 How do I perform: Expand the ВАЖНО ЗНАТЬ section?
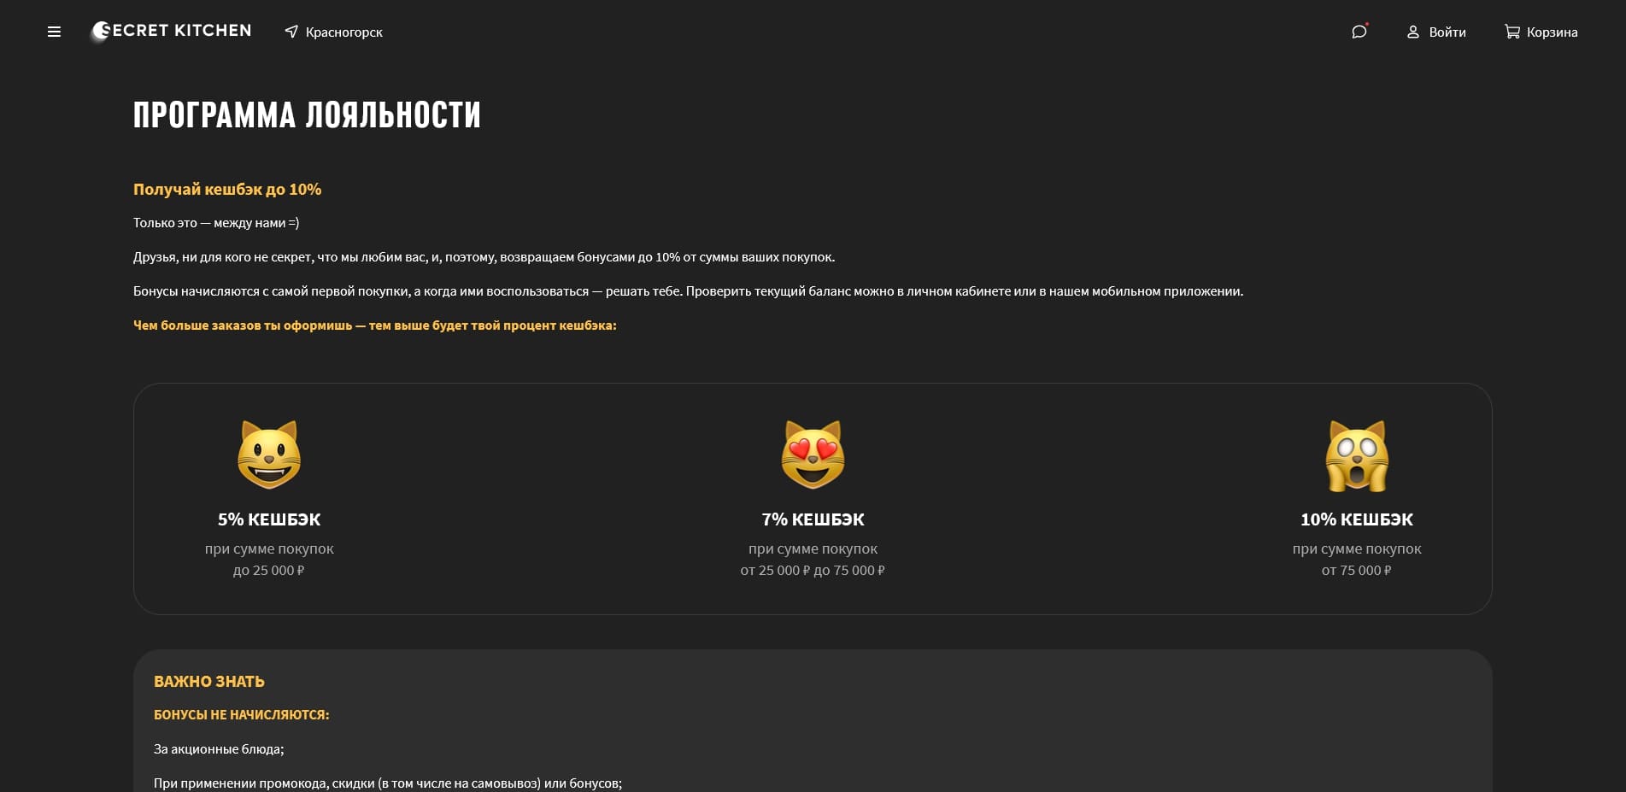tap(208, 682)
